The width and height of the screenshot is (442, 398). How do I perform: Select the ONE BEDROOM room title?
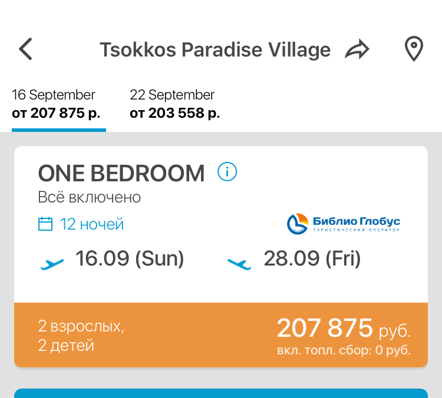coord(121,174)
